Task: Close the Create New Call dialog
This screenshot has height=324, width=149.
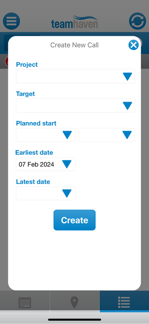Action: click(133, 45)
